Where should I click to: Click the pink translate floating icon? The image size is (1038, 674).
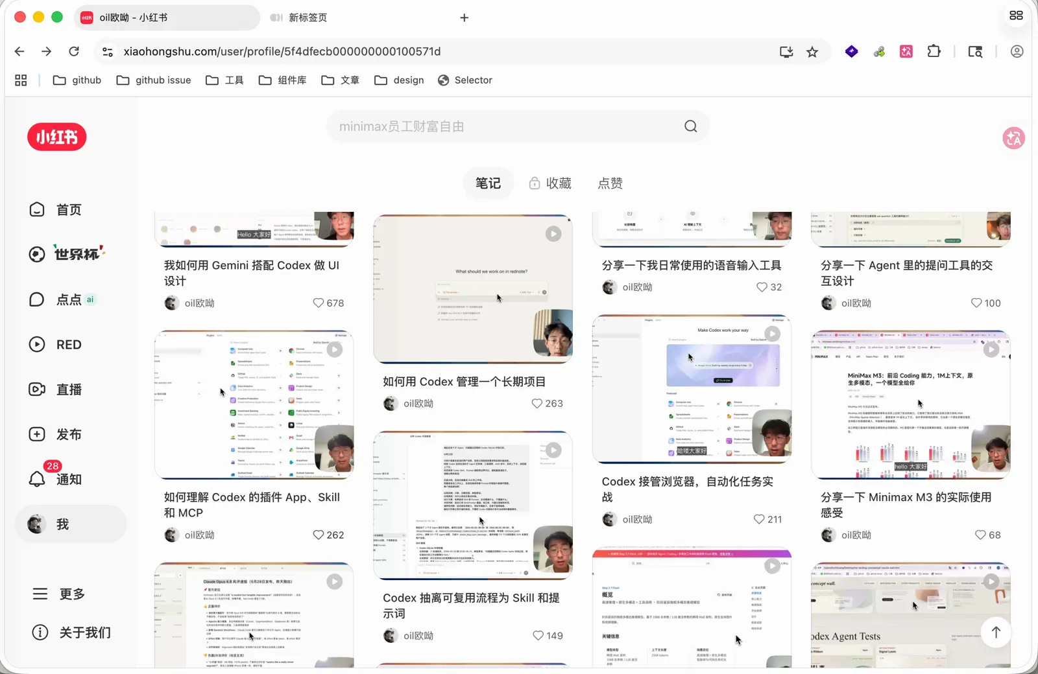tap(1014, 137)
